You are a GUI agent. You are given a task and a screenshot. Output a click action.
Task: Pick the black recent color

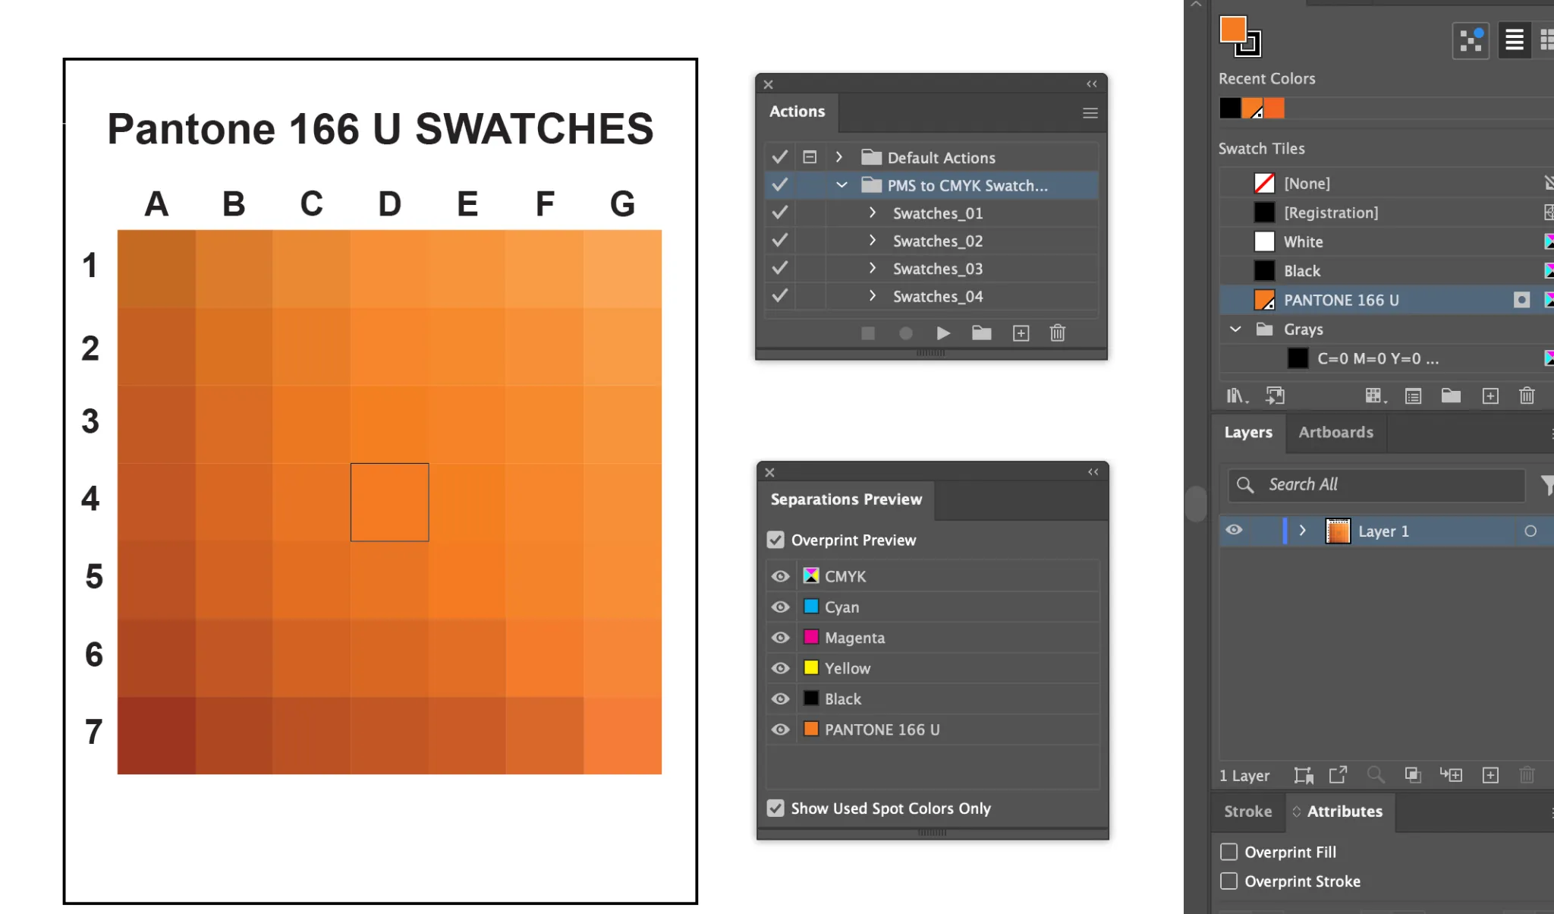[1230, 109]
